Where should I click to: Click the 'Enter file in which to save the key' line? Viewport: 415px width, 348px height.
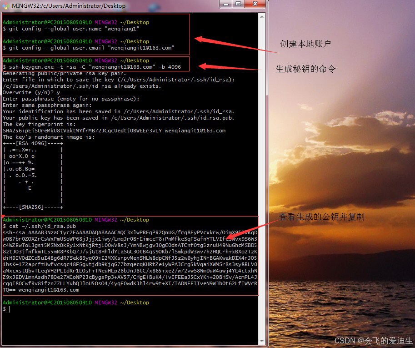[119, 80]
